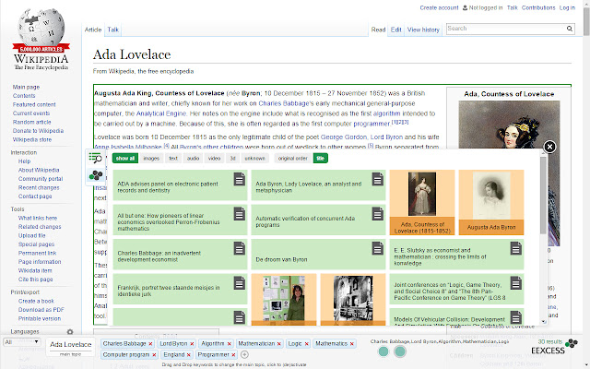Toggle the text filter
The width and height of the screenshot is (590, 369).
point(173,158)
